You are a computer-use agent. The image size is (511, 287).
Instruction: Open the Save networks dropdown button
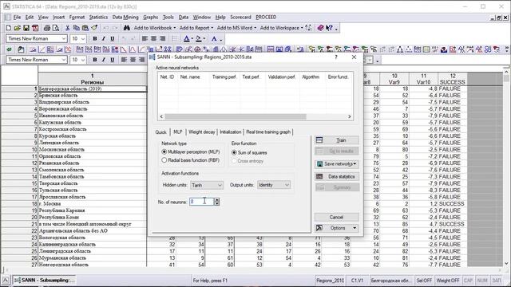point(337,164)
